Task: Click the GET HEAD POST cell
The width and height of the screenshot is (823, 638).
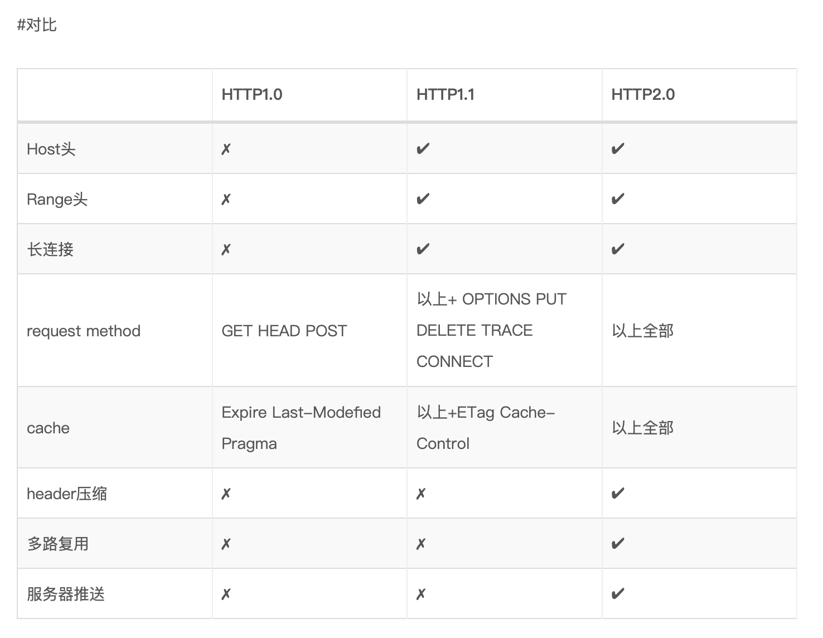Action: point(284,331)
